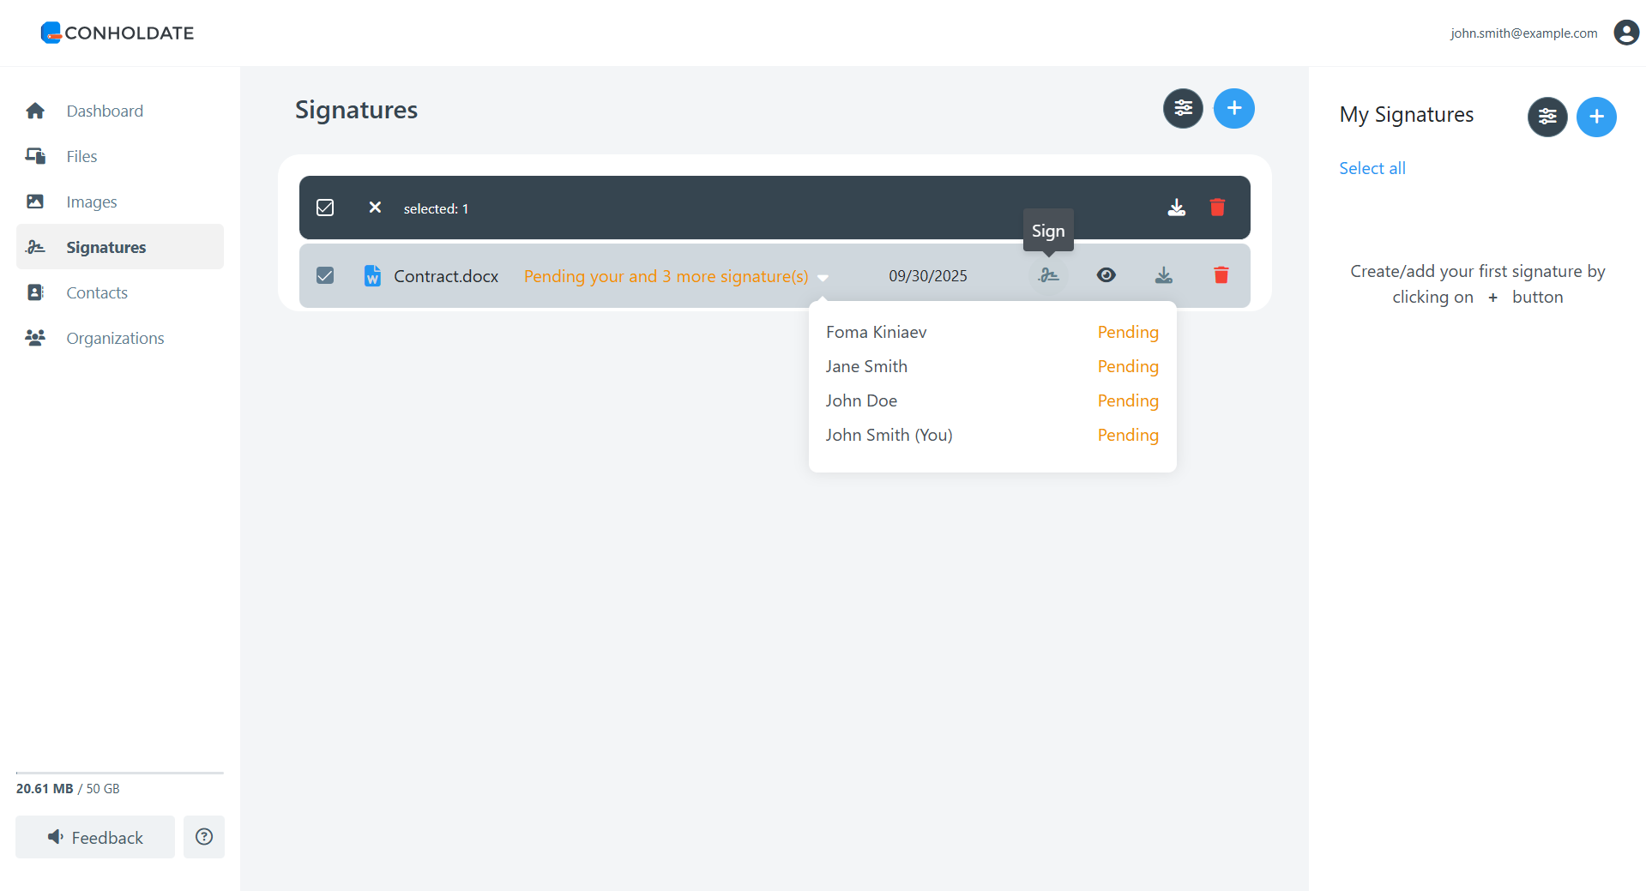Open the user account menu avatar
Viewport: 1646px width, 891px height.
(1625, 33)
